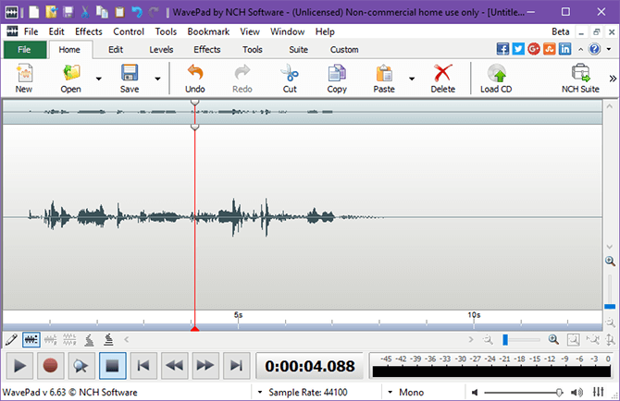Image resolution: width=620 pixels, height=401 pixels.
Task: Click the horizontal zoom slider handle
Action: pos(505,340)
